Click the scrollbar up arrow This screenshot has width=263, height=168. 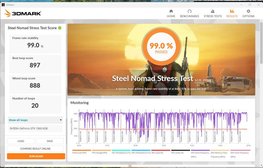(261, 21)
